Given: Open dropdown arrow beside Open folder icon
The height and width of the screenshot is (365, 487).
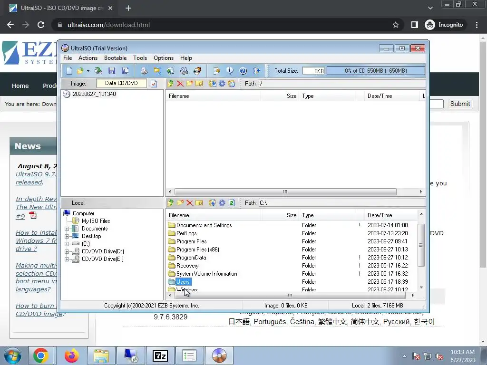Looking at the screenshot, I should click(88, 71).
